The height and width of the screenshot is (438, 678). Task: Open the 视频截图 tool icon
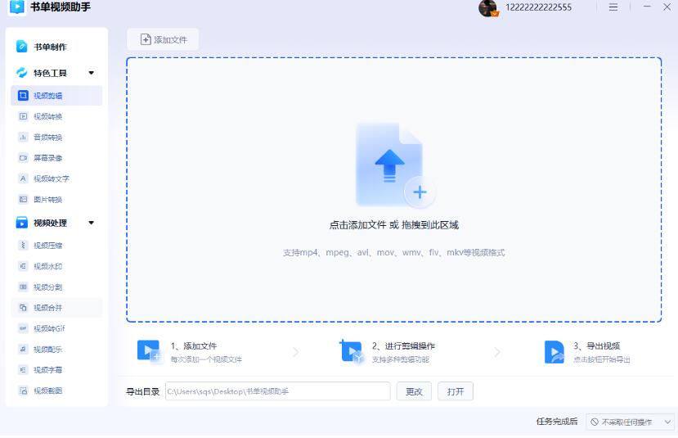point(24,391)
